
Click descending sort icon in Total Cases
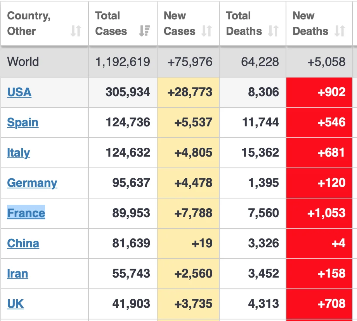[x=144, y=31]
